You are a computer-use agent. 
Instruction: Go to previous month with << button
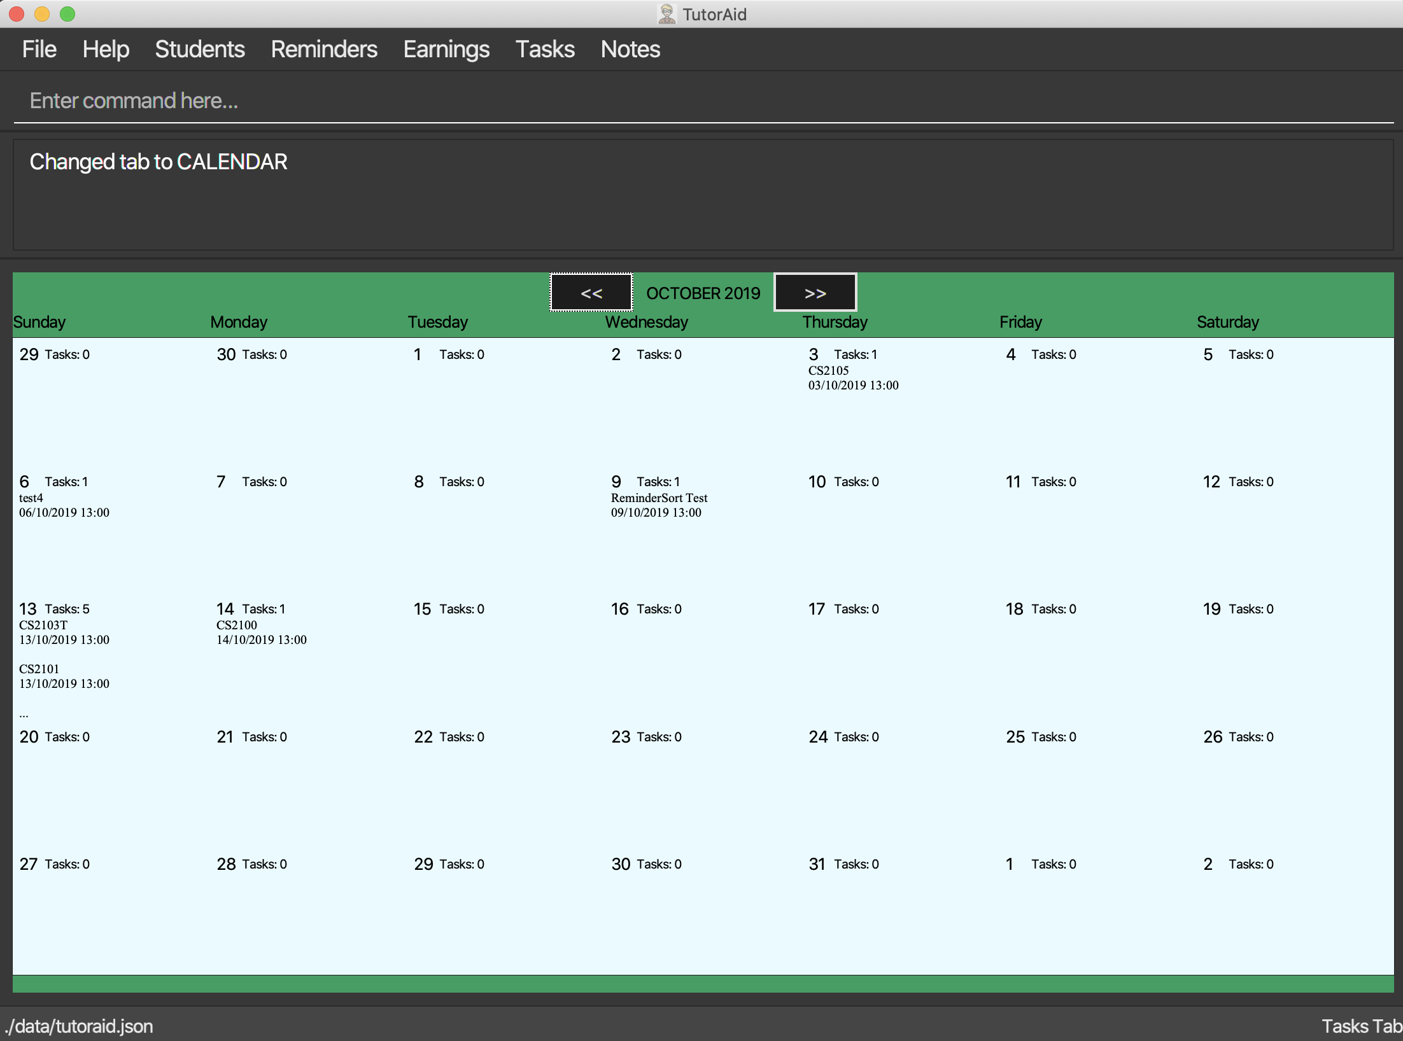pos(591,293)
